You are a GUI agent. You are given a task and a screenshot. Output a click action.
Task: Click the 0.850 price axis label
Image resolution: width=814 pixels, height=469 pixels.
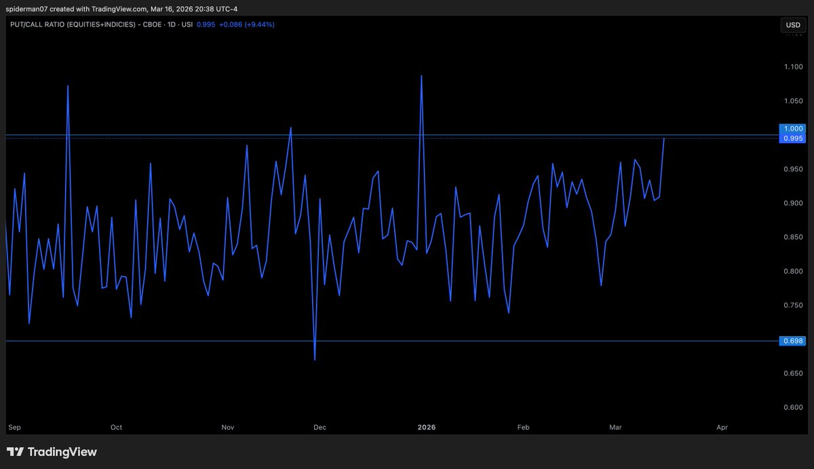[794, 238]
